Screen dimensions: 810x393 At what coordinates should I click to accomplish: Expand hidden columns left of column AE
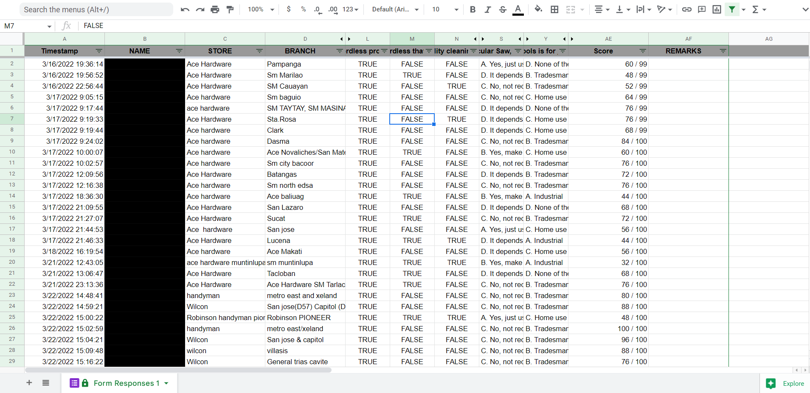(572, 39)
